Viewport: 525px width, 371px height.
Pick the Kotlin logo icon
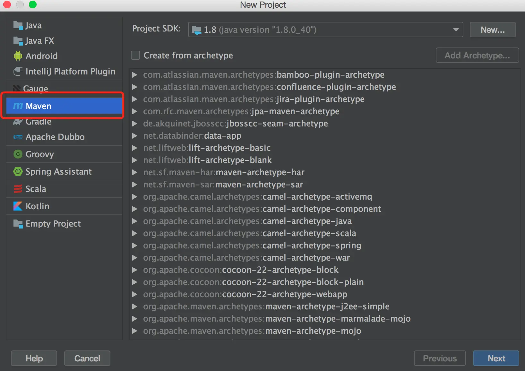click(x=18, y=206)
